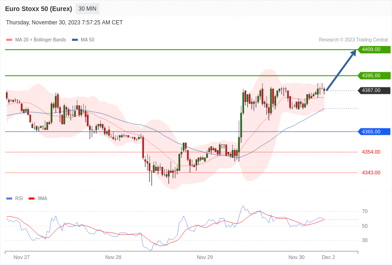The width and height of the screenshot is (392, 265).
Task: Click the 4387.00 current price label
Action: [374, 90]
